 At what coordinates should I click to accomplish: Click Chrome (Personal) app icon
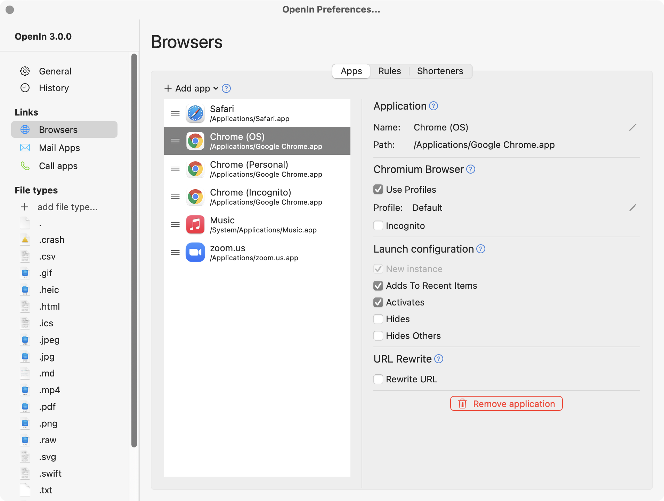[195, 169]
